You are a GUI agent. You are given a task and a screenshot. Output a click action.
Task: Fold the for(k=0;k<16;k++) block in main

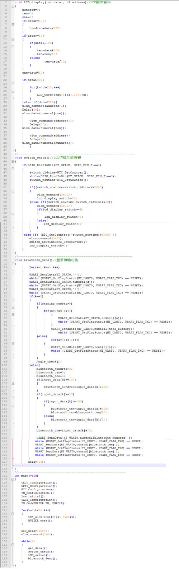(x=13, y=514)
